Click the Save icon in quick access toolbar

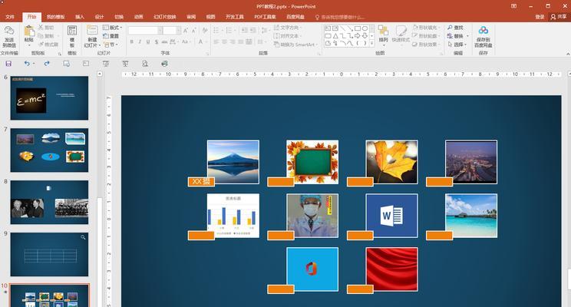click(x=8, y=64)
